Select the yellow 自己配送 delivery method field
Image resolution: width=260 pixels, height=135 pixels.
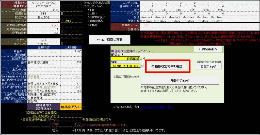[x=125, y=58]
